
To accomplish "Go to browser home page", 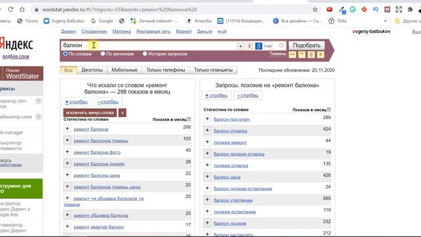I will point(22,9).
